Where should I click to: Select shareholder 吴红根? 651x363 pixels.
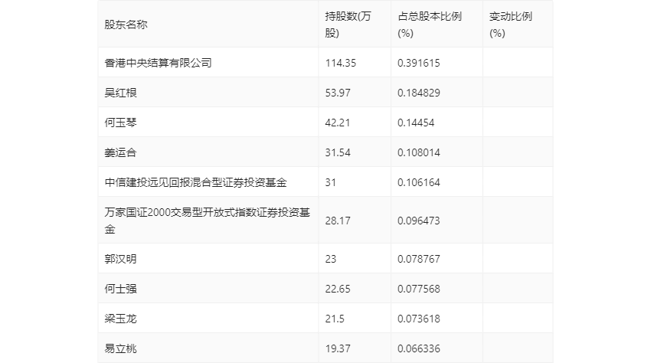click(120, 93)
